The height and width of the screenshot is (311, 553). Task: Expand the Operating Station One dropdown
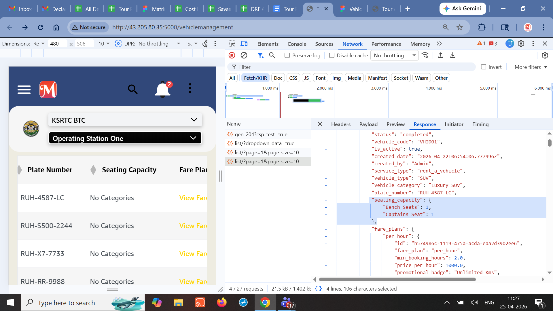(125, 138)
